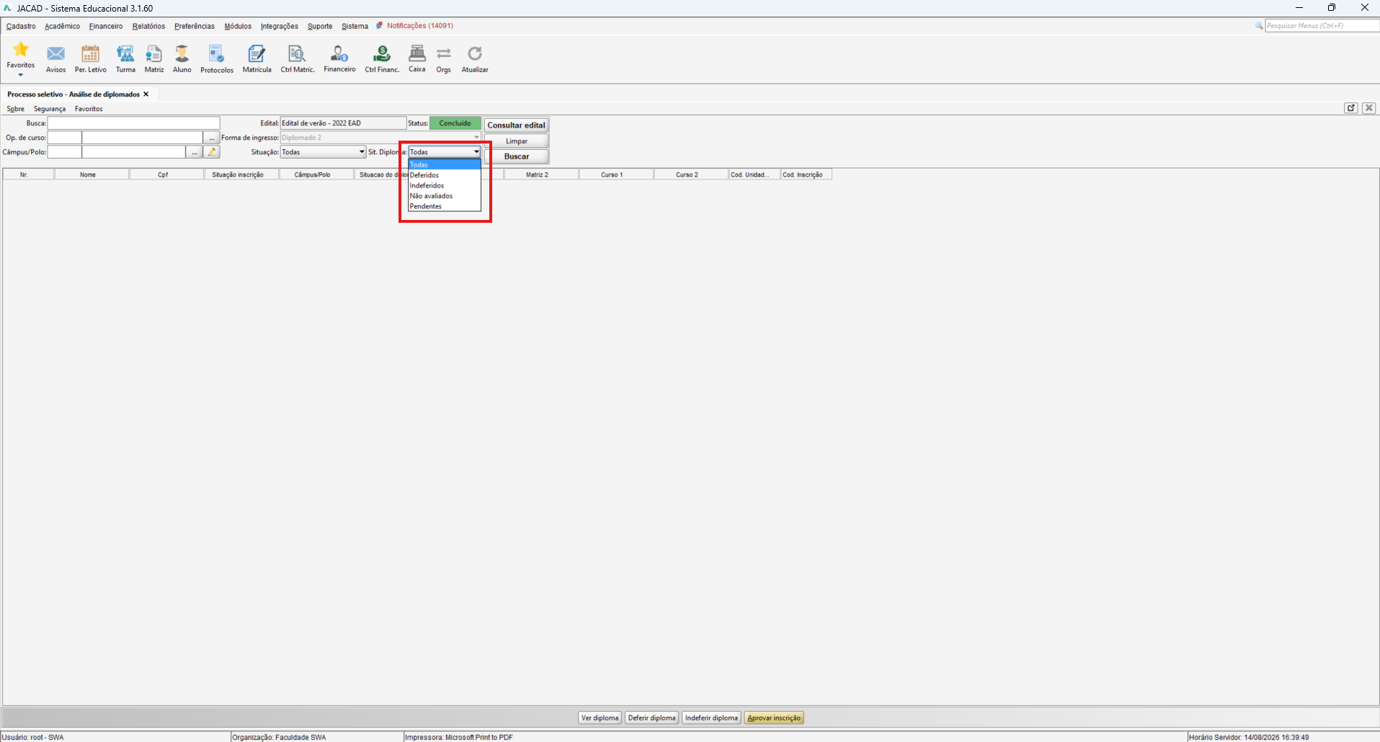Open the Sistema menu
1380x742 pixels.
point(355,26)
